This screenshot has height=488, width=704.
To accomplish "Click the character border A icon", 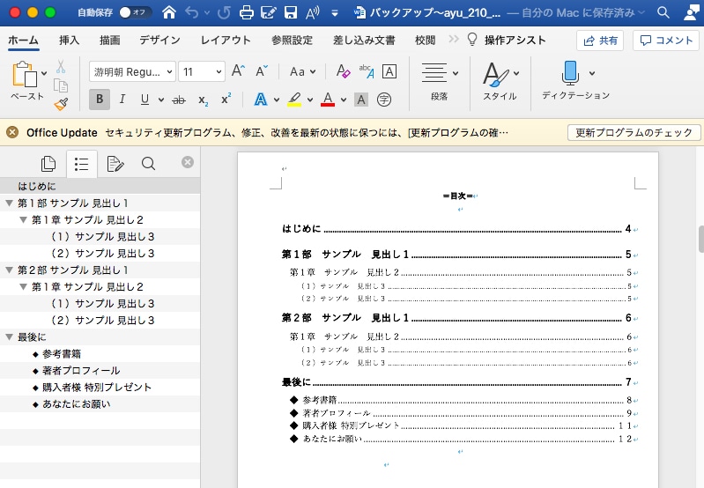I will click(389, 71).
